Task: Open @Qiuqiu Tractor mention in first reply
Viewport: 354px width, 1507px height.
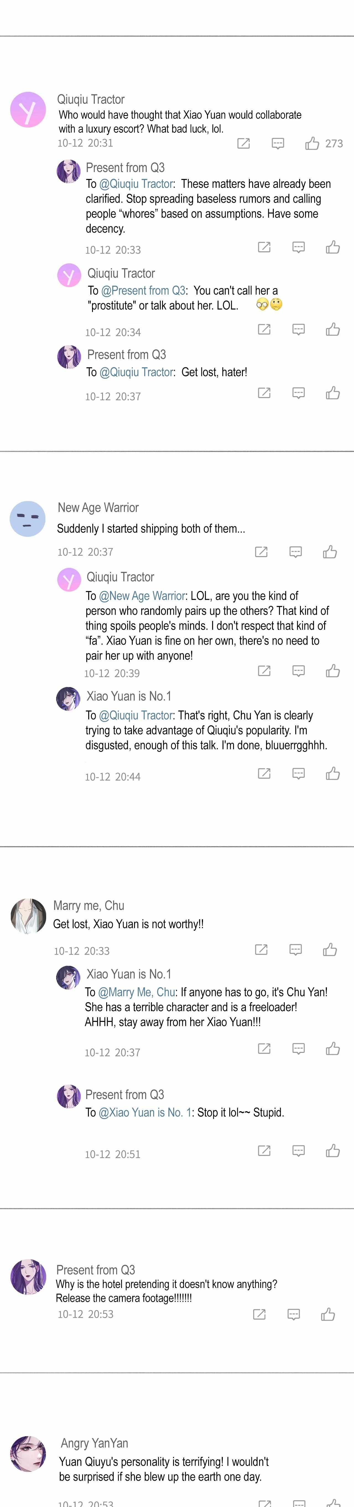Action: coord(136,184)
